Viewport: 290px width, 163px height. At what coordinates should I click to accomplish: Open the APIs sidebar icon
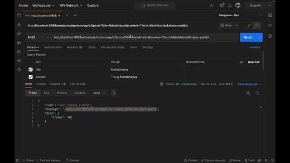point(19,24)
